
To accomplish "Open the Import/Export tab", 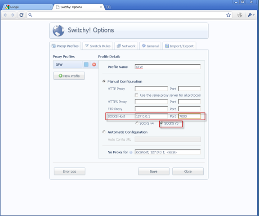I will pyautogui.click(x=179, y=46).
